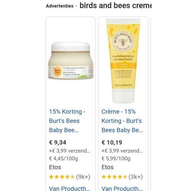
Task: Select the (9k+) review count
Action: (83, 177)
